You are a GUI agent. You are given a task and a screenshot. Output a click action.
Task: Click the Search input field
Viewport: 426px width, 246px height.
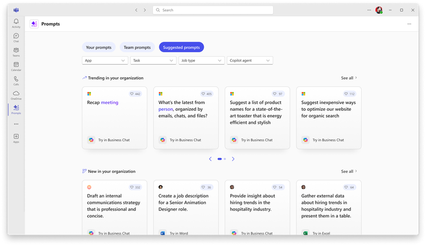[213, 10]
